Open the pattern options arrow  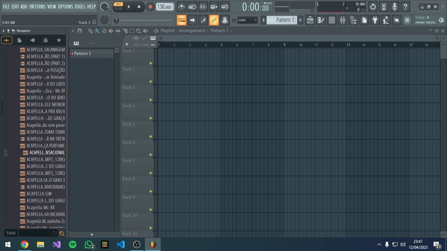[264, 20]
